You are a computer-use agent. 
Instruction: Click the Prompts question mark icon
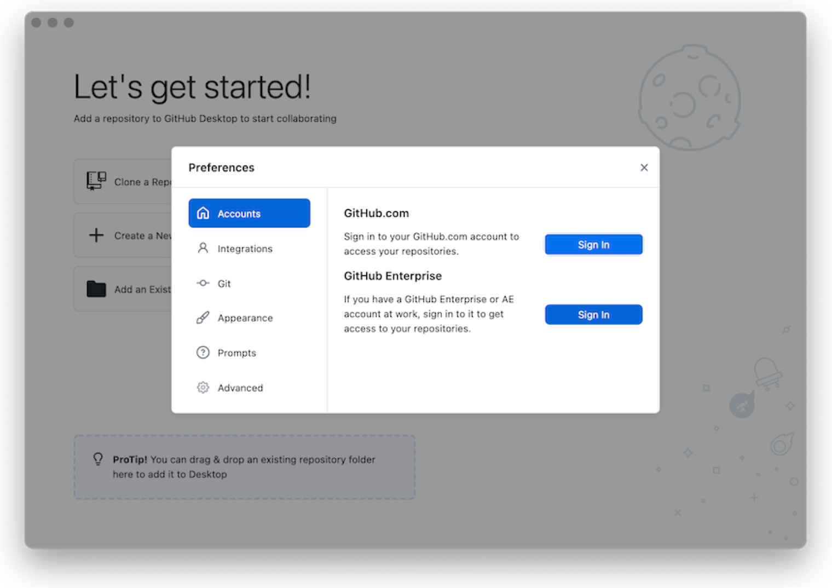(x=203, y=353)
